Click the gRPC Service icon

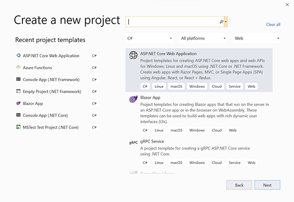(x=133, y=143)
